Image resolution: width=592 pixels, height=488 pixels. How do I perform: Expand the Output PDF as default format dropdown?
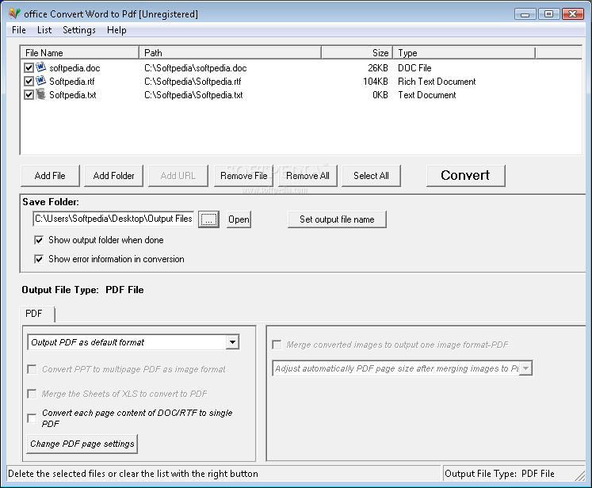tap(232, 343)
